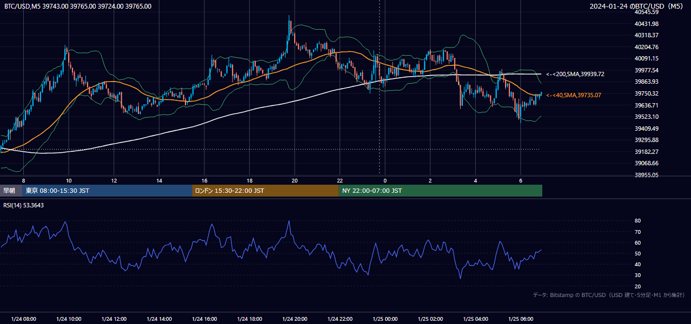
Task: Click the price axis value 39409.49
Action: click(x=646, y=129)
